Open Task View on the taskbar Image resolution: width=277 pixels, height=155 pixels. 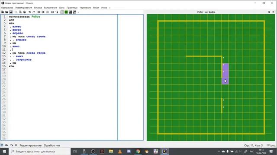pos(75,151)
